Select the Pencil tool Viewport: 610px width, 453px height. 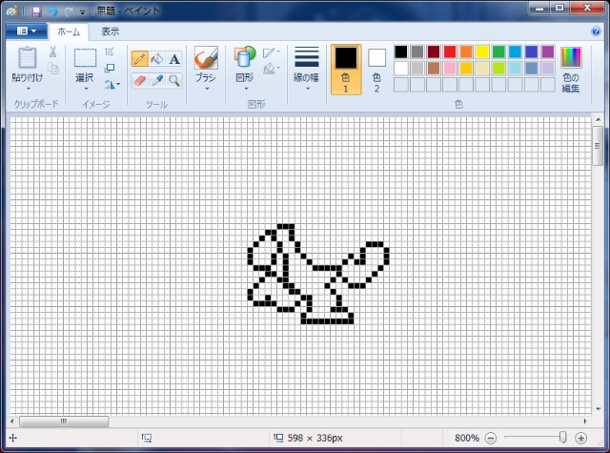[140, 59]
